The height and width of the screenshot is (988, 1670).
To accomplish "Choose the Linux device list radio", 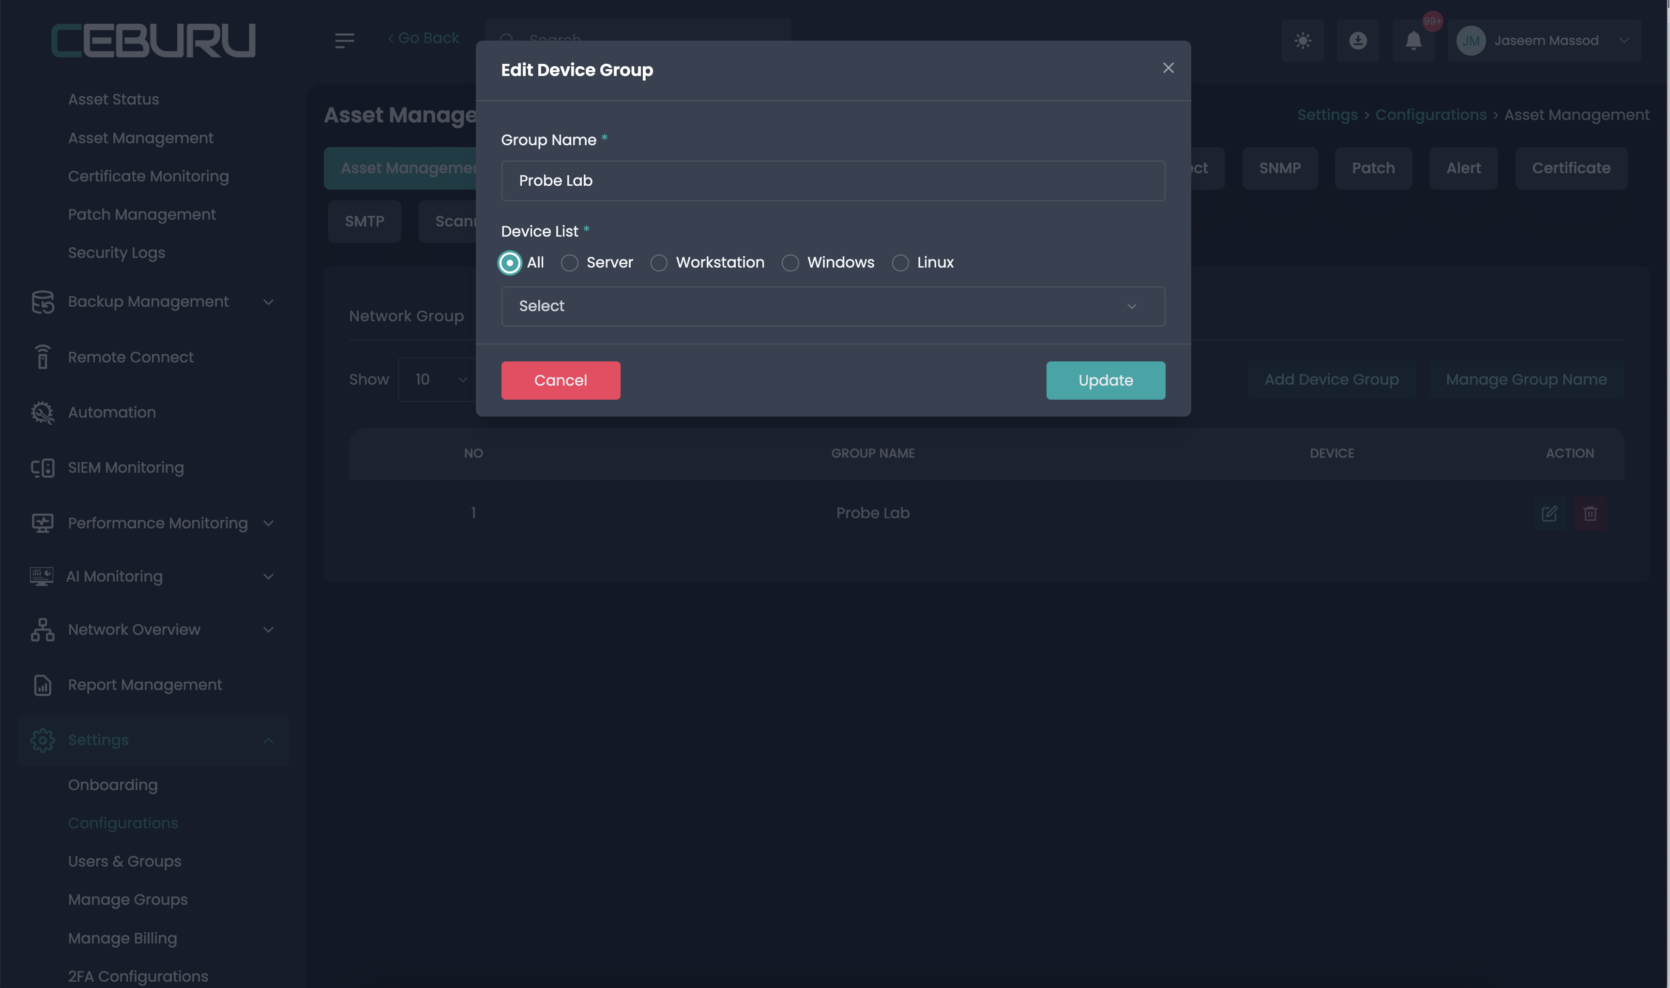I will point(900,263).
